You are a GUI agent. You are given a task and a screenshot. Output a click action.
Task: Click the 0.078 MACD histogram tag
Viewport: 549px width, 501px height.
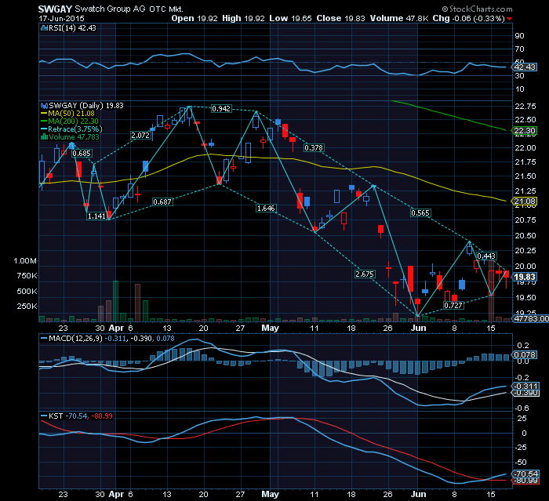click(x=525, y=354)
